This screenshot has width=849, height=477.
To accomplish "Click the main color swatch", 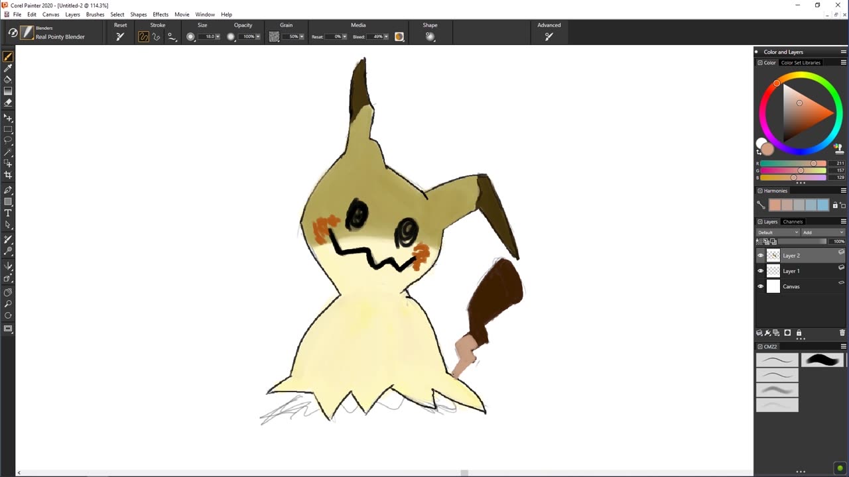I will click(768, 149).
